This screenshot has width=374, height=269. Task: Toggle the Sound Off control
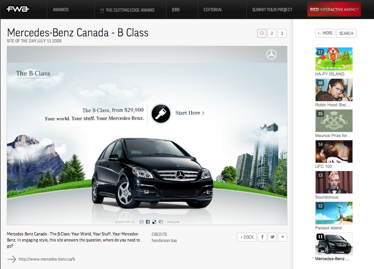125,222
